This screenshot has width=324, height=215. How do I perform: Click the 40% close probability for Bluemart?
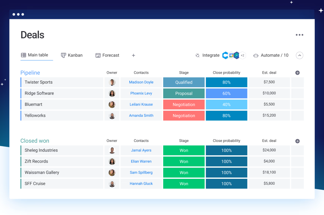[227, 104]
